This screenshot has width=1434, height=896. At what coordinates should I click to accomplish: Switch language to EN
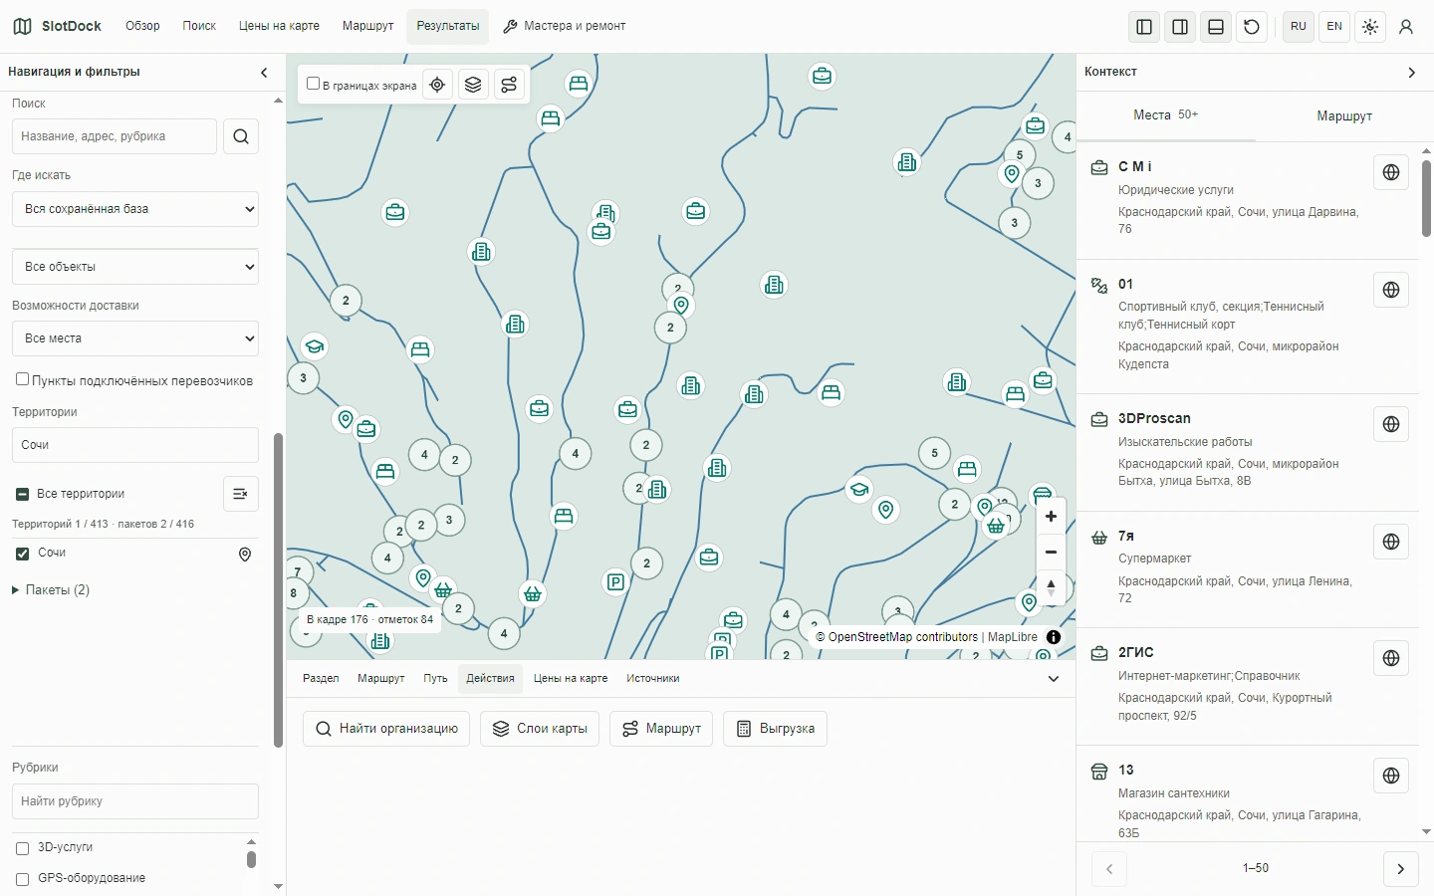tap(1334, 27)
